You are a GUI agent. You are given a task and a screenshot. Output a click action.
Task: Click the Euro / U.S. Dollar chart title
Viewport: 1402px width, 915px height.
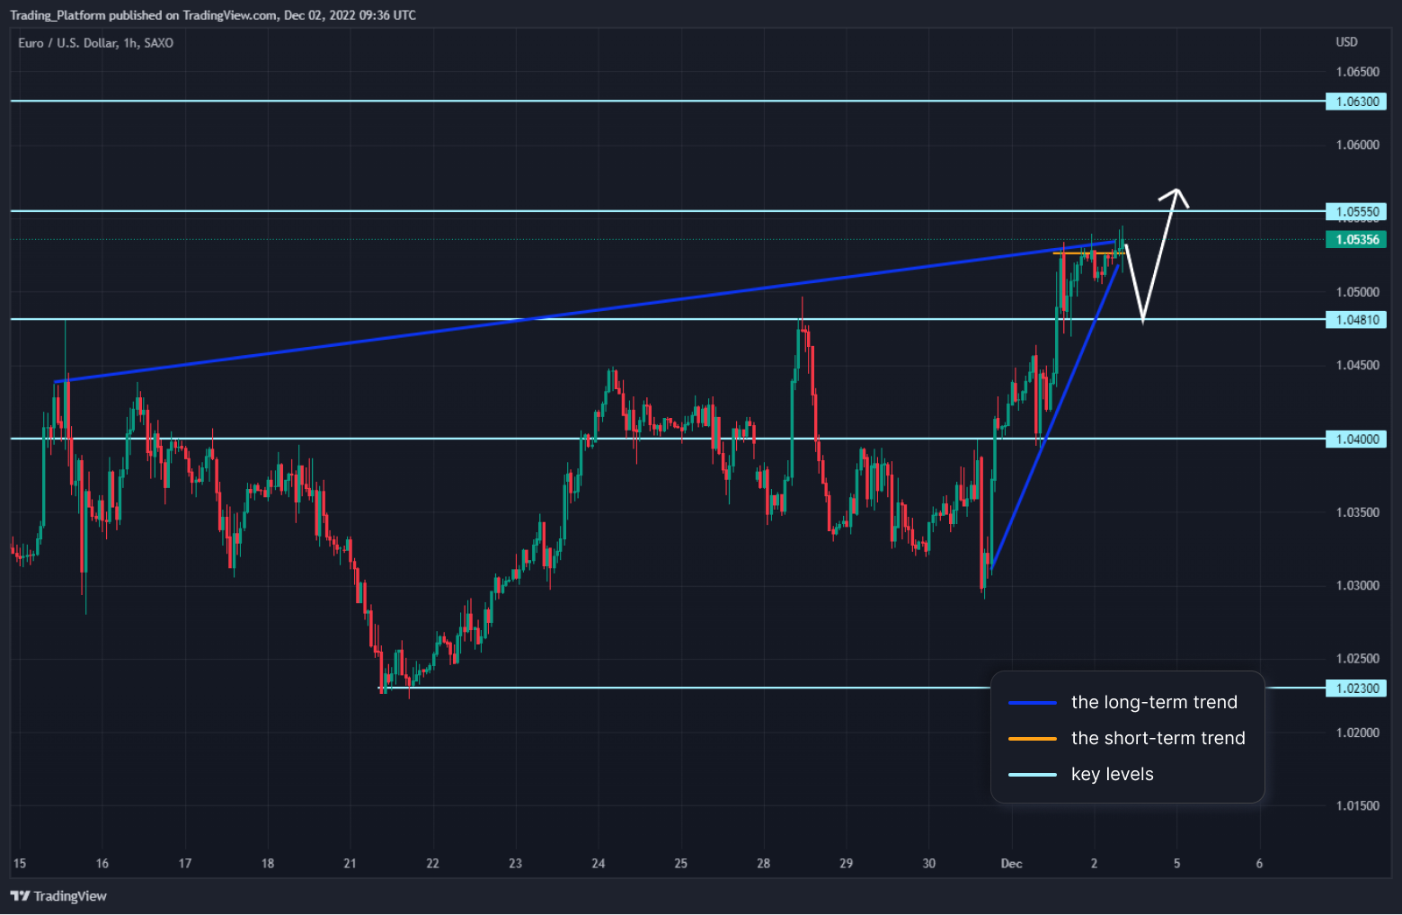[x=96, y=43]
